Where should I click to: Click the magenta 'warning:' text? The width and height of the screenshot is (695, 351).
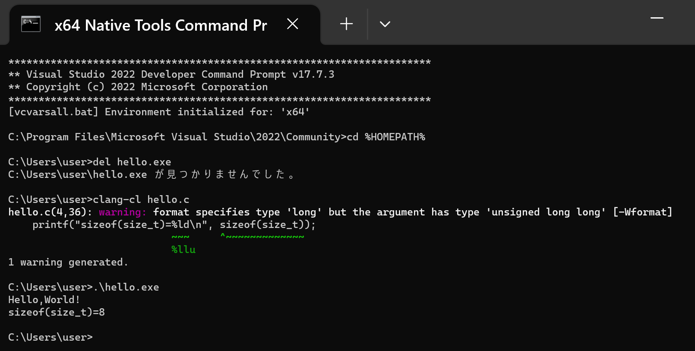(123, 212)
